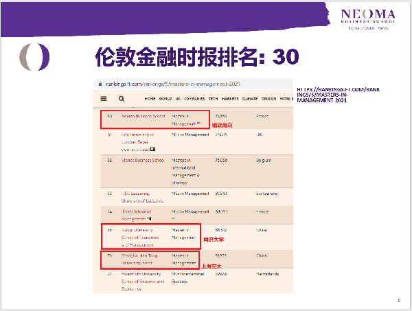412x311 pixels.
Task: Open Vlerick Business School link
Action: click(x=143, y=160)
